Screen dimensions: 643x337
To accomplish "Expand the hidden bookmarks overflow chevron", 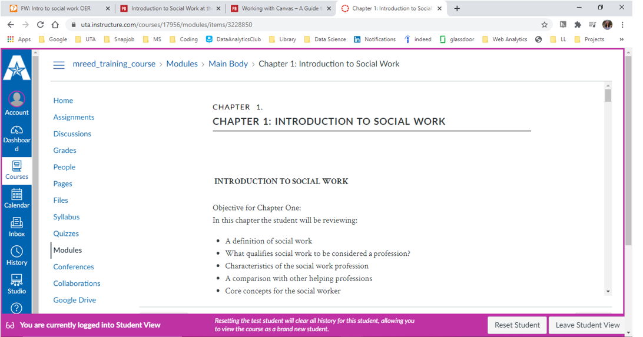I will [622, 39].
